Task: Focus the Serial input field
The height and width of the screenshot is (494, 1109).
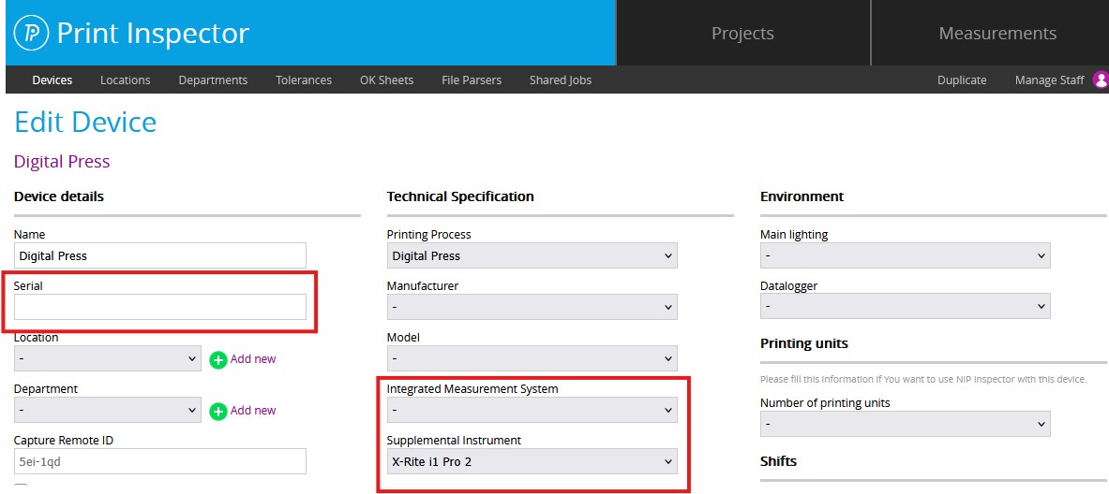Action: tap(160, 307)
